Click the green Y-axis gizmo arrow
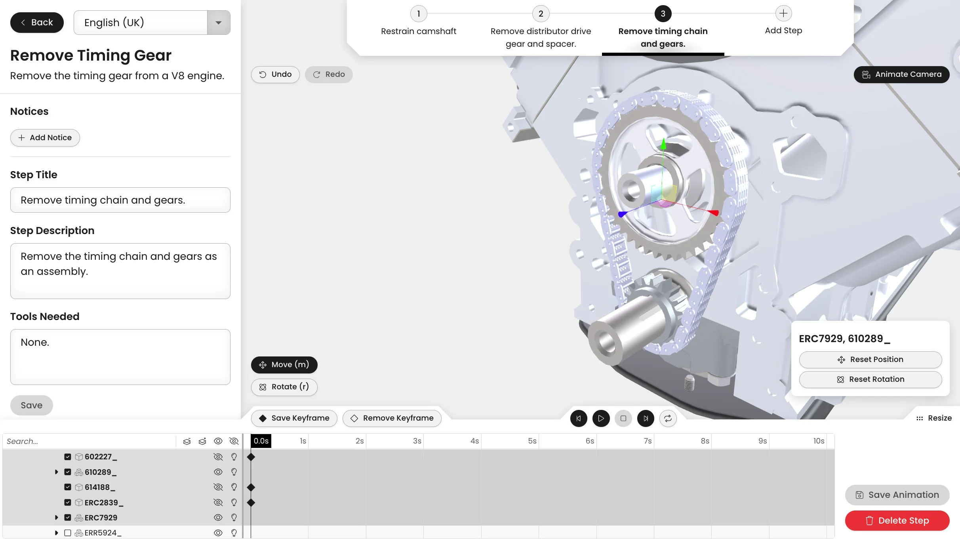 663,143
